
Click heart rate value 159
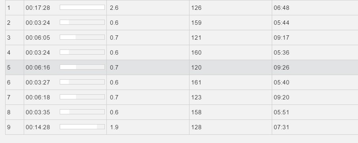pyautogui.click(x=196, y=23)
